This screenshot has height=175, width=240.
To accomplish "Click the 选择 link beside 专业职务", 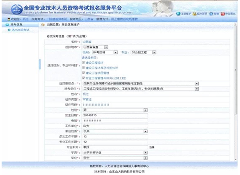I will pyautogui.click(x=152, y=147).
